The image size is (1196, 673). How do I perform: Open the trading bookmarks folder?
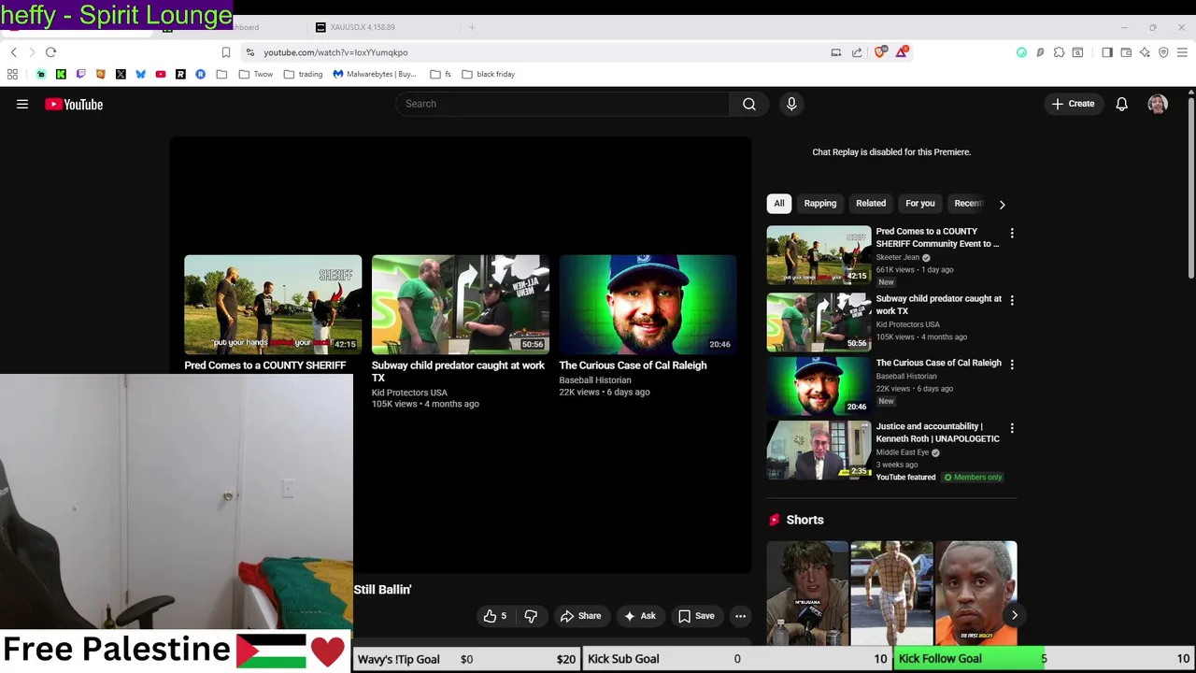tap(303, 74)
